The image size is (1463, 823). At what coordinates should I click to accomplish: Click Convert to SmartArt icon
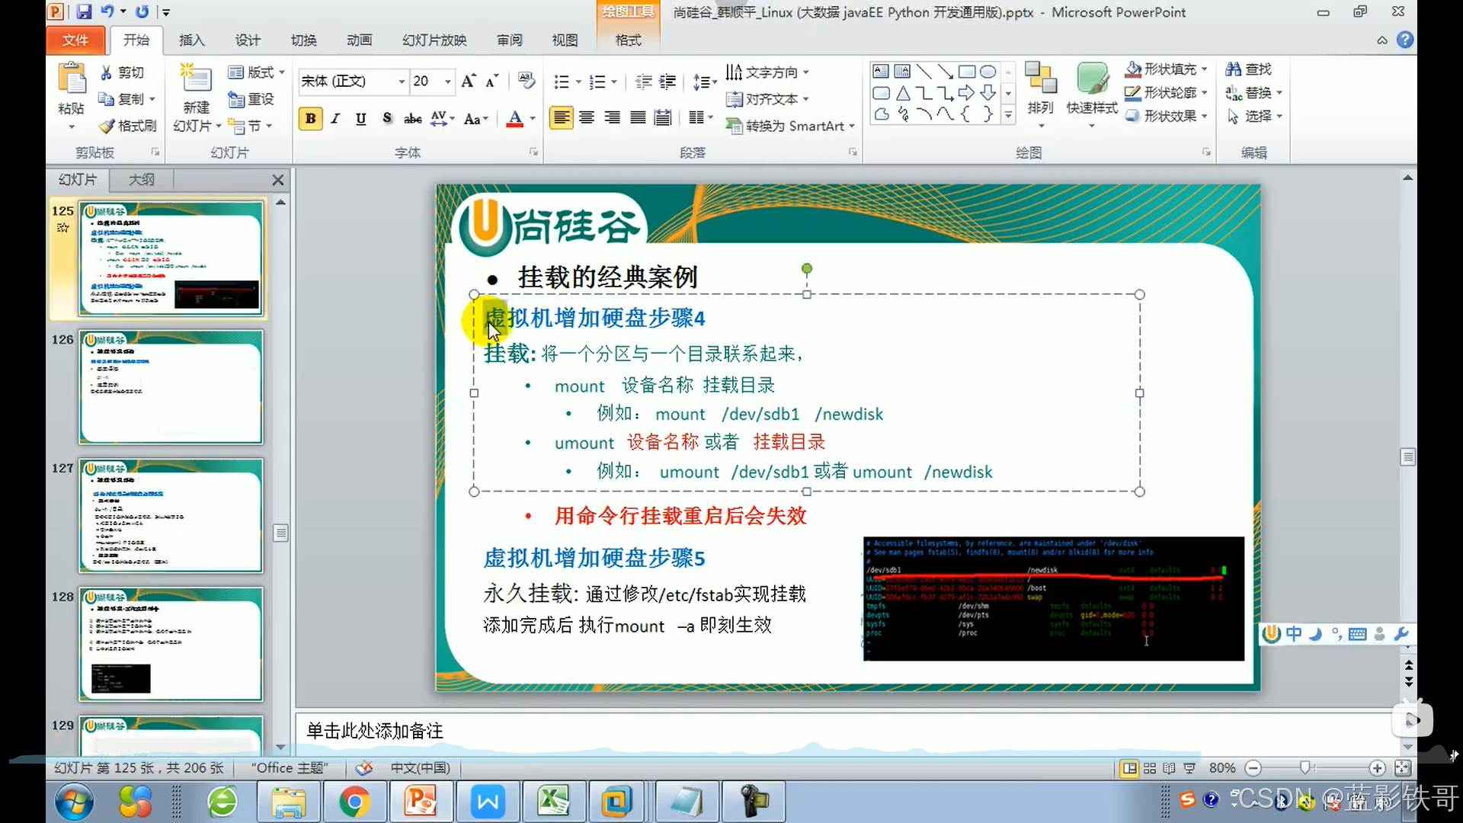pos(734,126)
